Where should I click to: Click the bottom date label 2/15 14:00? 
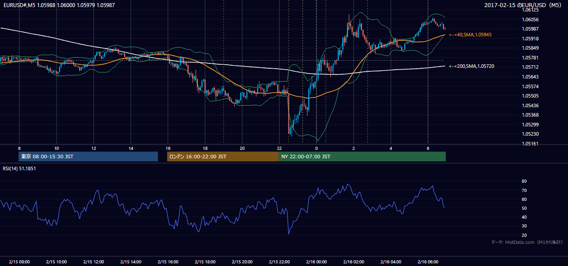coord(131,262)
